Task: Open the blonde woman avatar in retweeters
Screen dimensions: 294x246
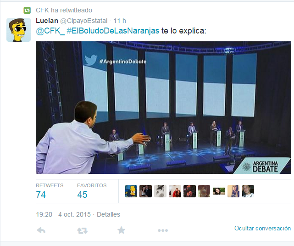Action: (x=233, y=191)
